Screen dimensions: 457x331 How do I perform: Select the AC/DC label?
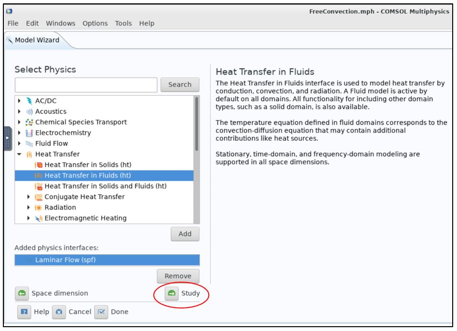pos(46,101)
